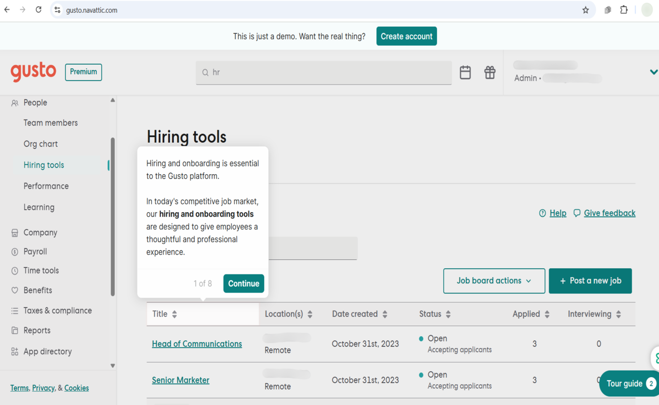Viewport: 659px width, 405px height.
Task: Click the Gusto logo
Action: (x=33, y=72)
